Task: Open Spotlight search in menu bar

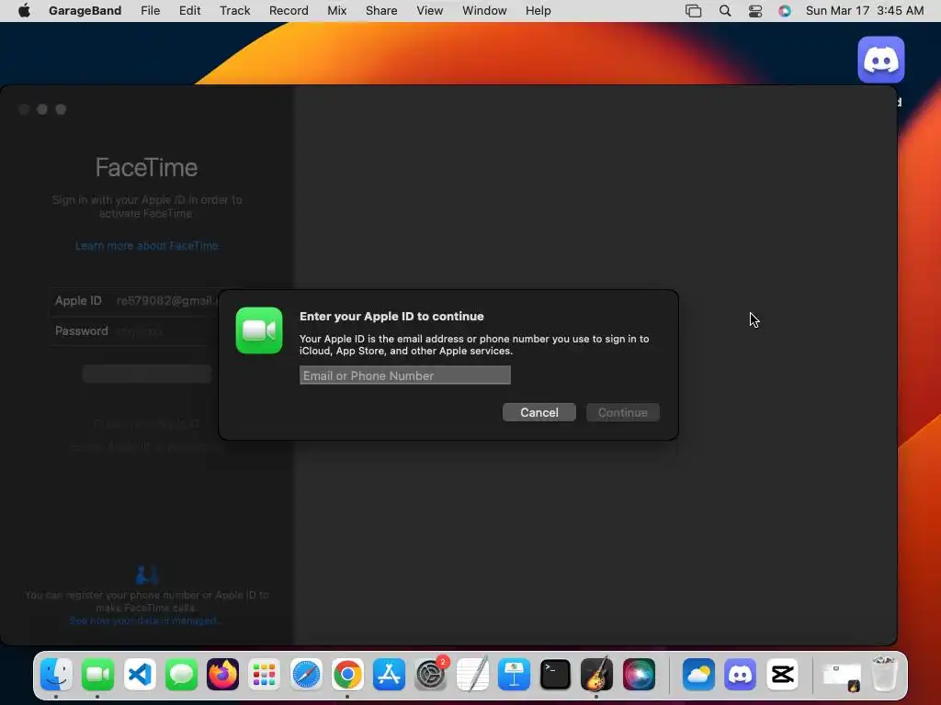Action: [x=725, y=11]
